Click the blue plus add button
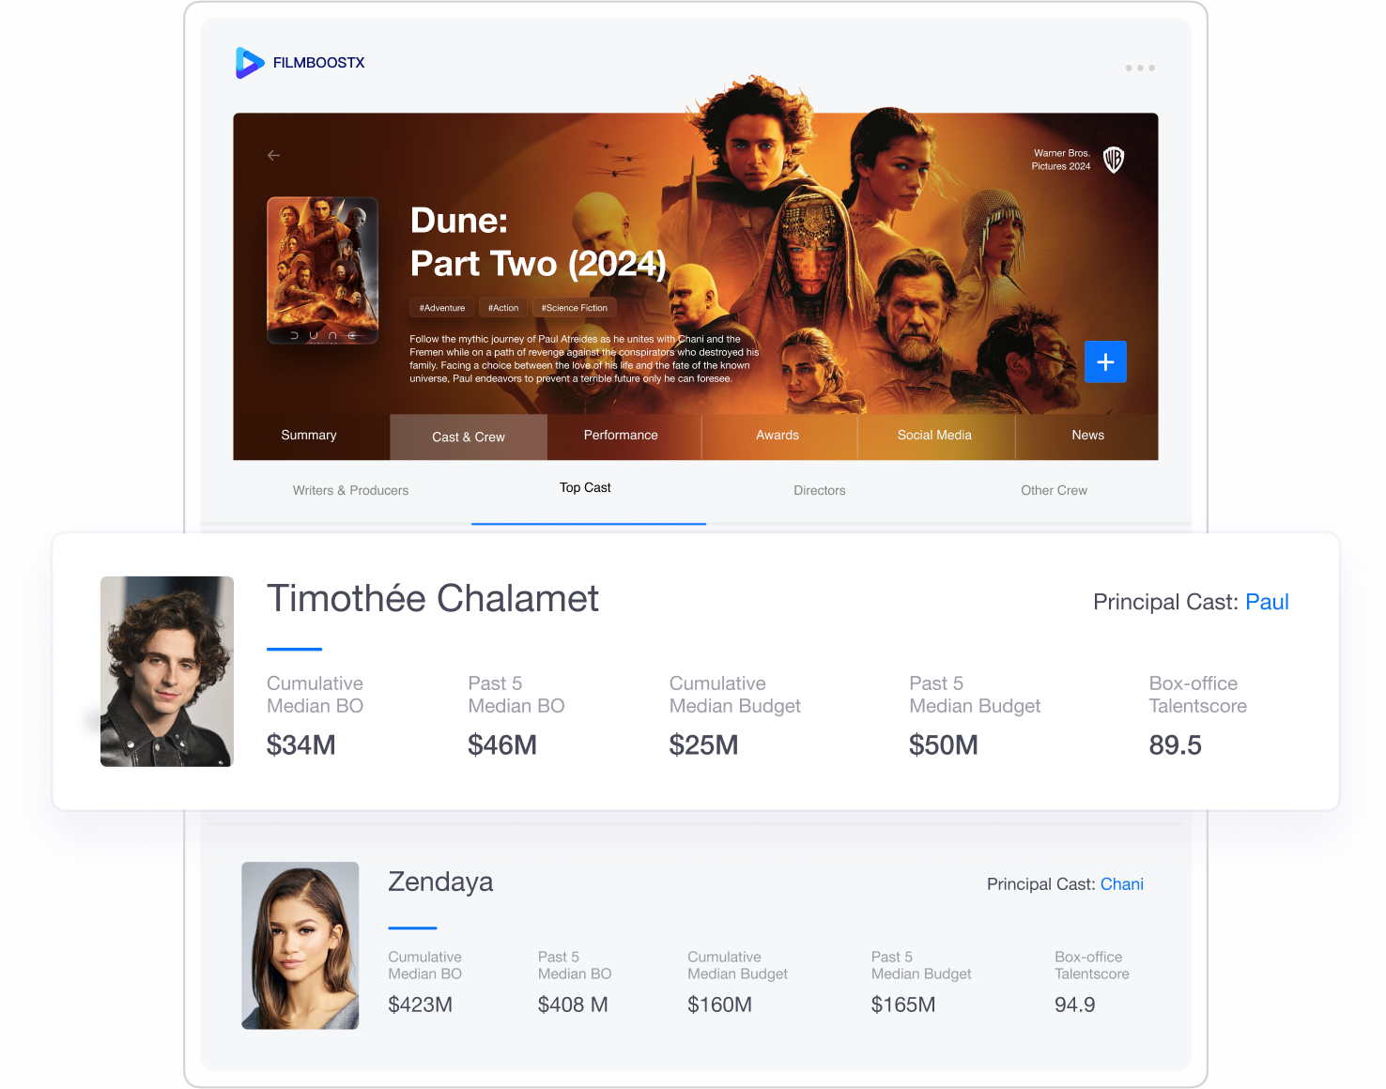Image resolution: width=1386 pixels, height=1089 pixels. click(1105, 361)
